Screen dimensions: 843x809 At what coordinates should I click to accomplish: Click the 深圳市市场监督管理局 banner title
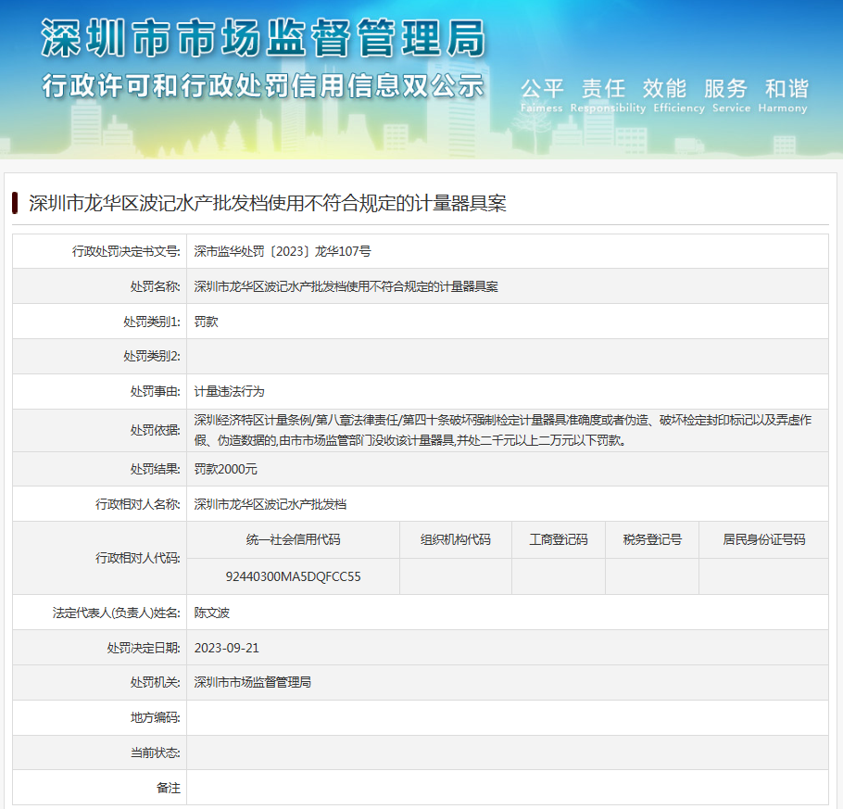point(263,39)
